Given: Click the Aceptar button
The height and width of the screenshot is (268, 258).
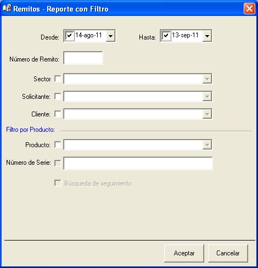Looking at the screenshot, I should coord(184,253).
